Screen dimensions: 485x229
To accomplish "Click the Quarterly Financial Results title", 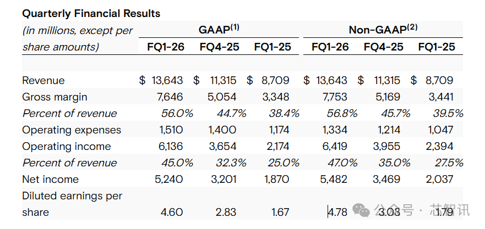I will 91,13.
